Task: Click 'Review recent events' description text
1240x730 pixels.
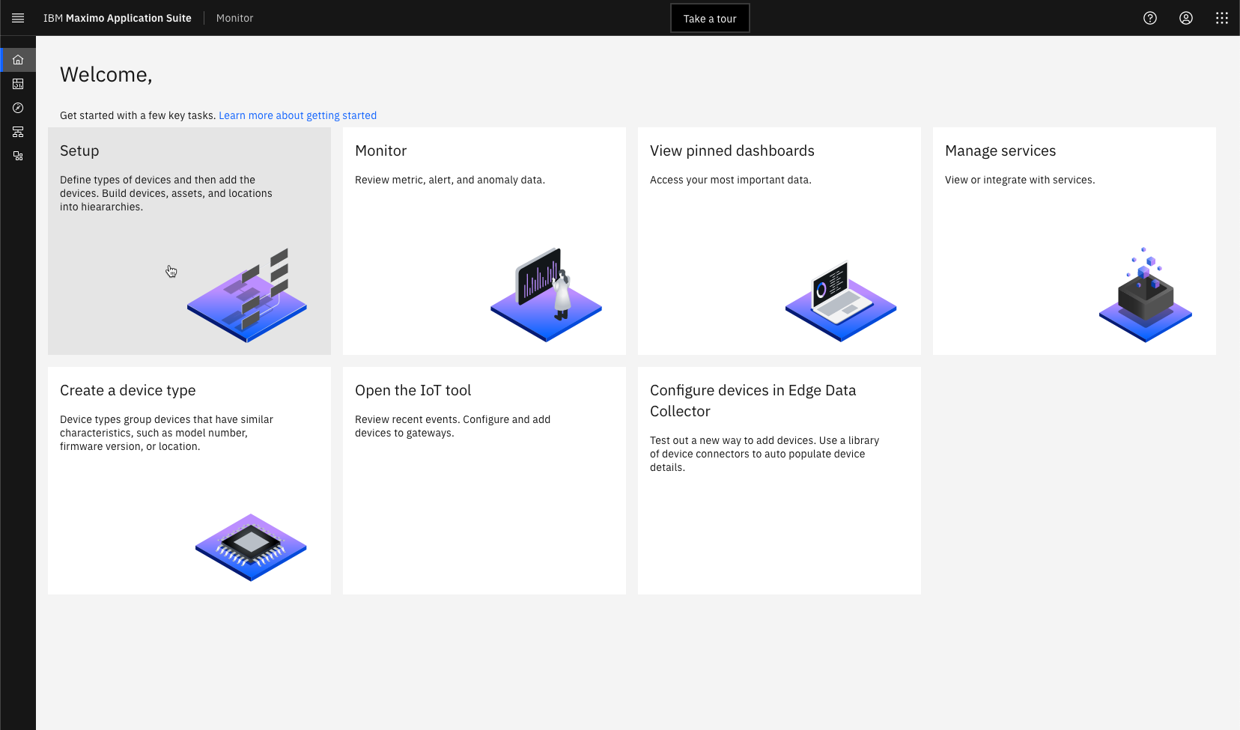Action: pyautogui.click(x=452, y=426)
